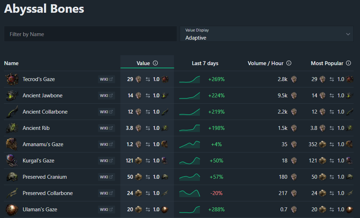
Task: Click Ulaman's Gaze small item icon in value cell
Action: (x=165, y=210)
